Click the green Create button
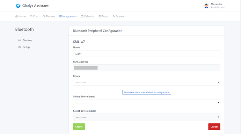Viewport: 241px width, 134px height. [79, 127]
